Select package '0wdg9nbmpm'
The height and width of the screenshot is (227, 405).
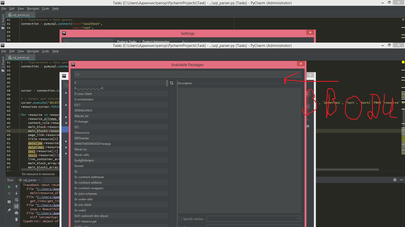(x=121, y=160)
